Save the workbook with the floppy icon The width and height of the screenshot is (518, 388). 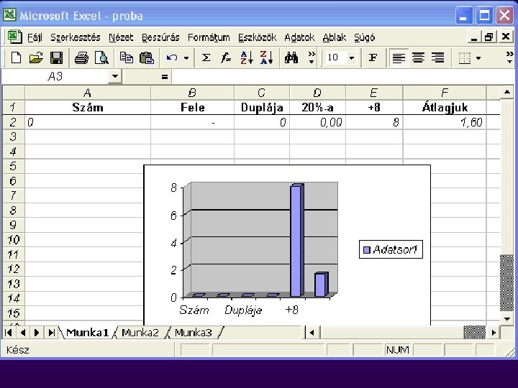(57, 57)
